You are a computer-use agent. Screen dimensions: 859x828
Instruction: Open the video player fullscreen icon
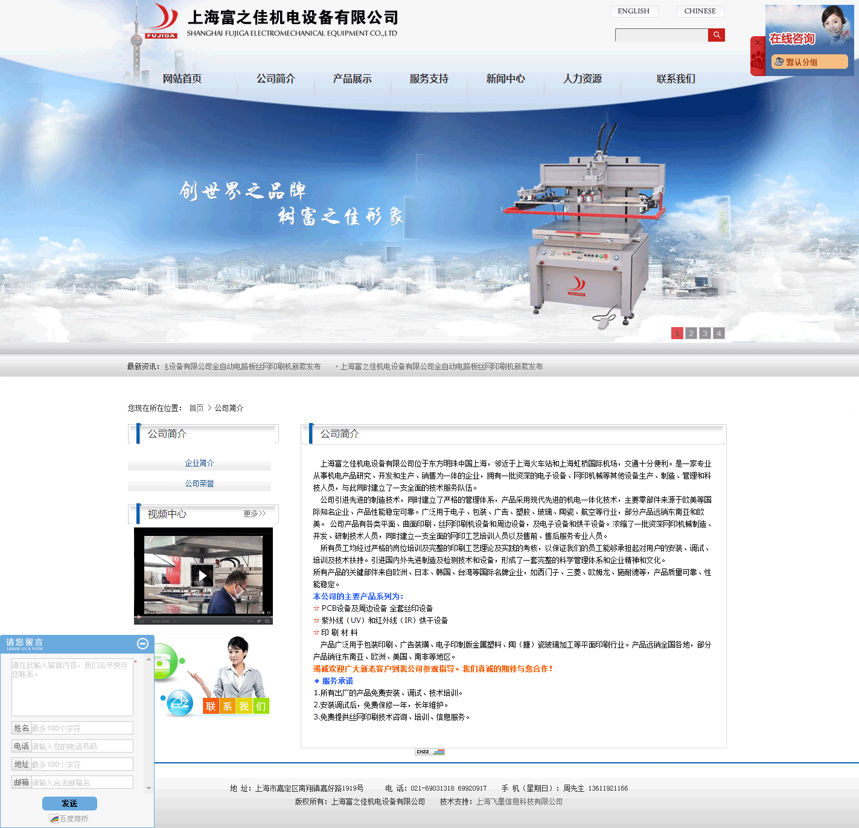click(267, 620)
